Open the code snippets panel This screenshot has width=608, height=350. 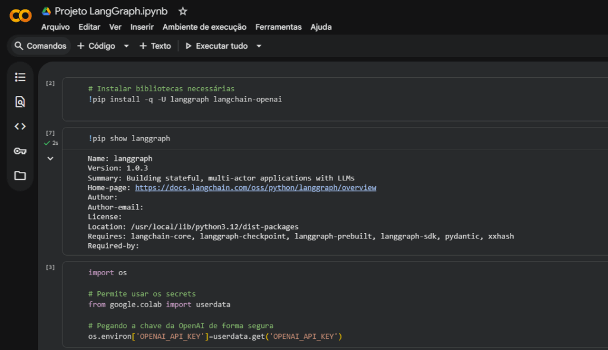pyautogui.click(x=20, y=126)
